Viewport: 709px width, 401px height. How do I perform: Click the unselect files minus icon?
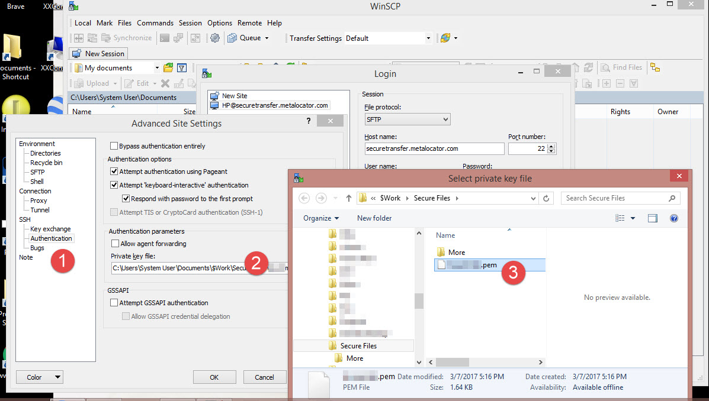[620, 83]
